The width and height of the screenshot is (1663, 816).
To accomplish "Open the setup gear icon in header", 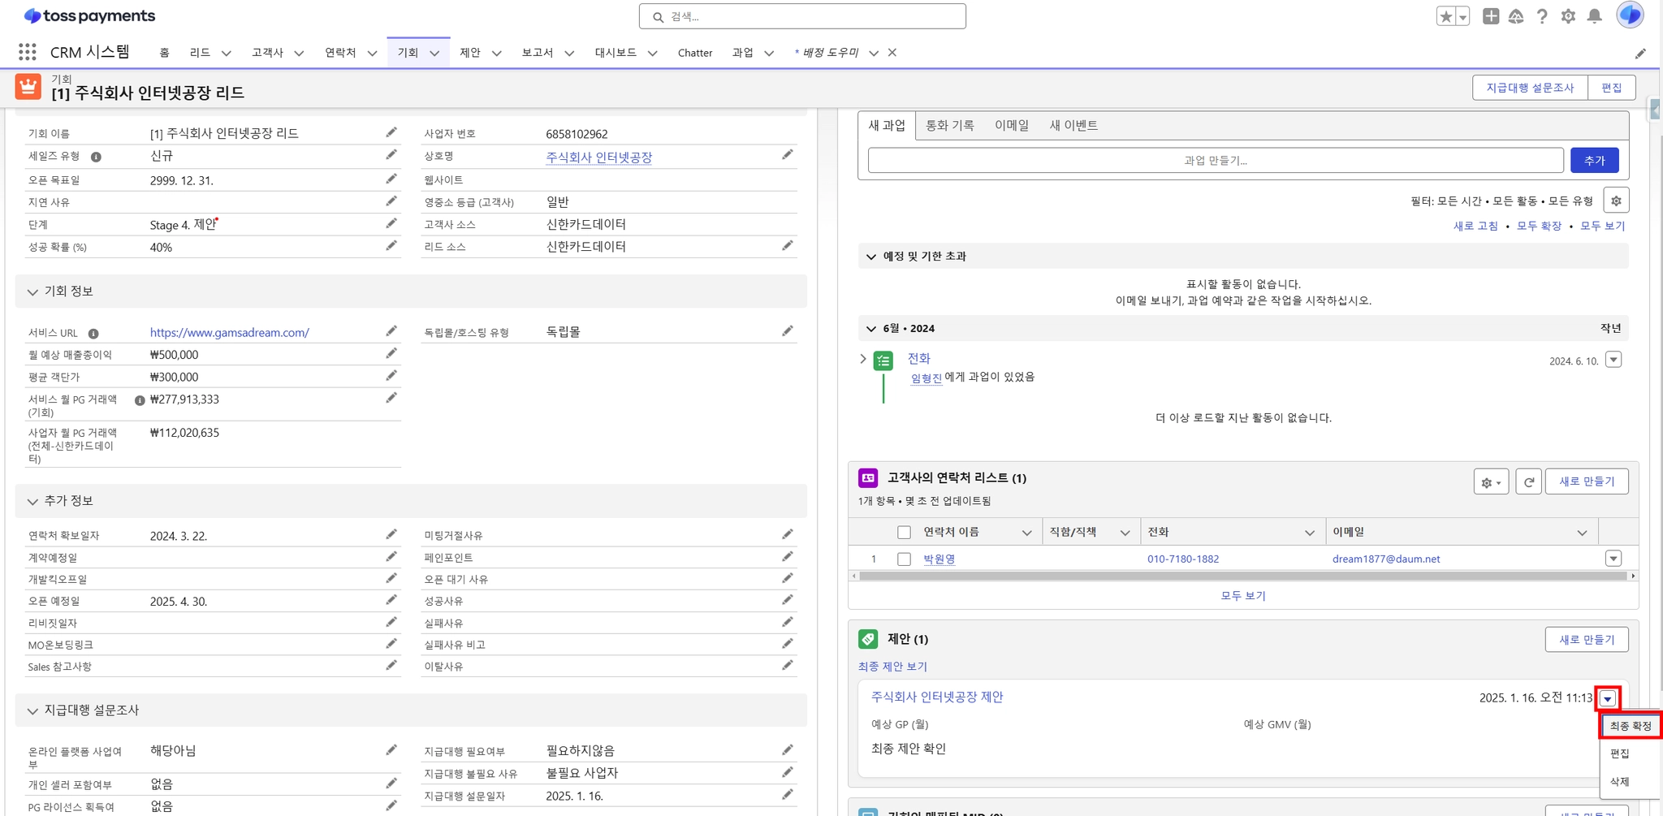I will 1568,16.
